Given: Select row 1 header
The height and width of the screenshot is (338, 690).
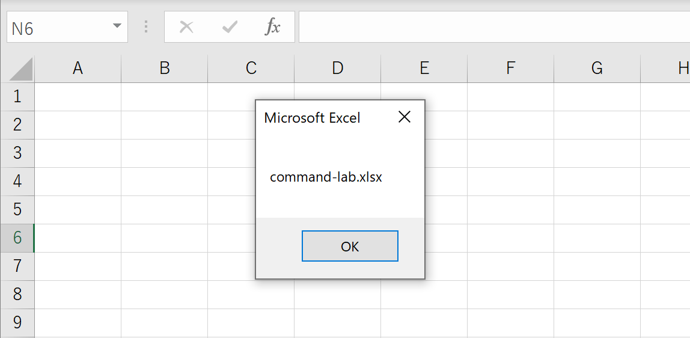Looking at the screenshot, I should coord(17,96).
